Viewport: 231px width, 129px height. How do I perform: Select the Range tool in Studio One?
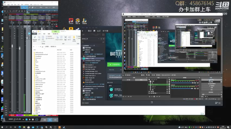(x=27, y=7)
